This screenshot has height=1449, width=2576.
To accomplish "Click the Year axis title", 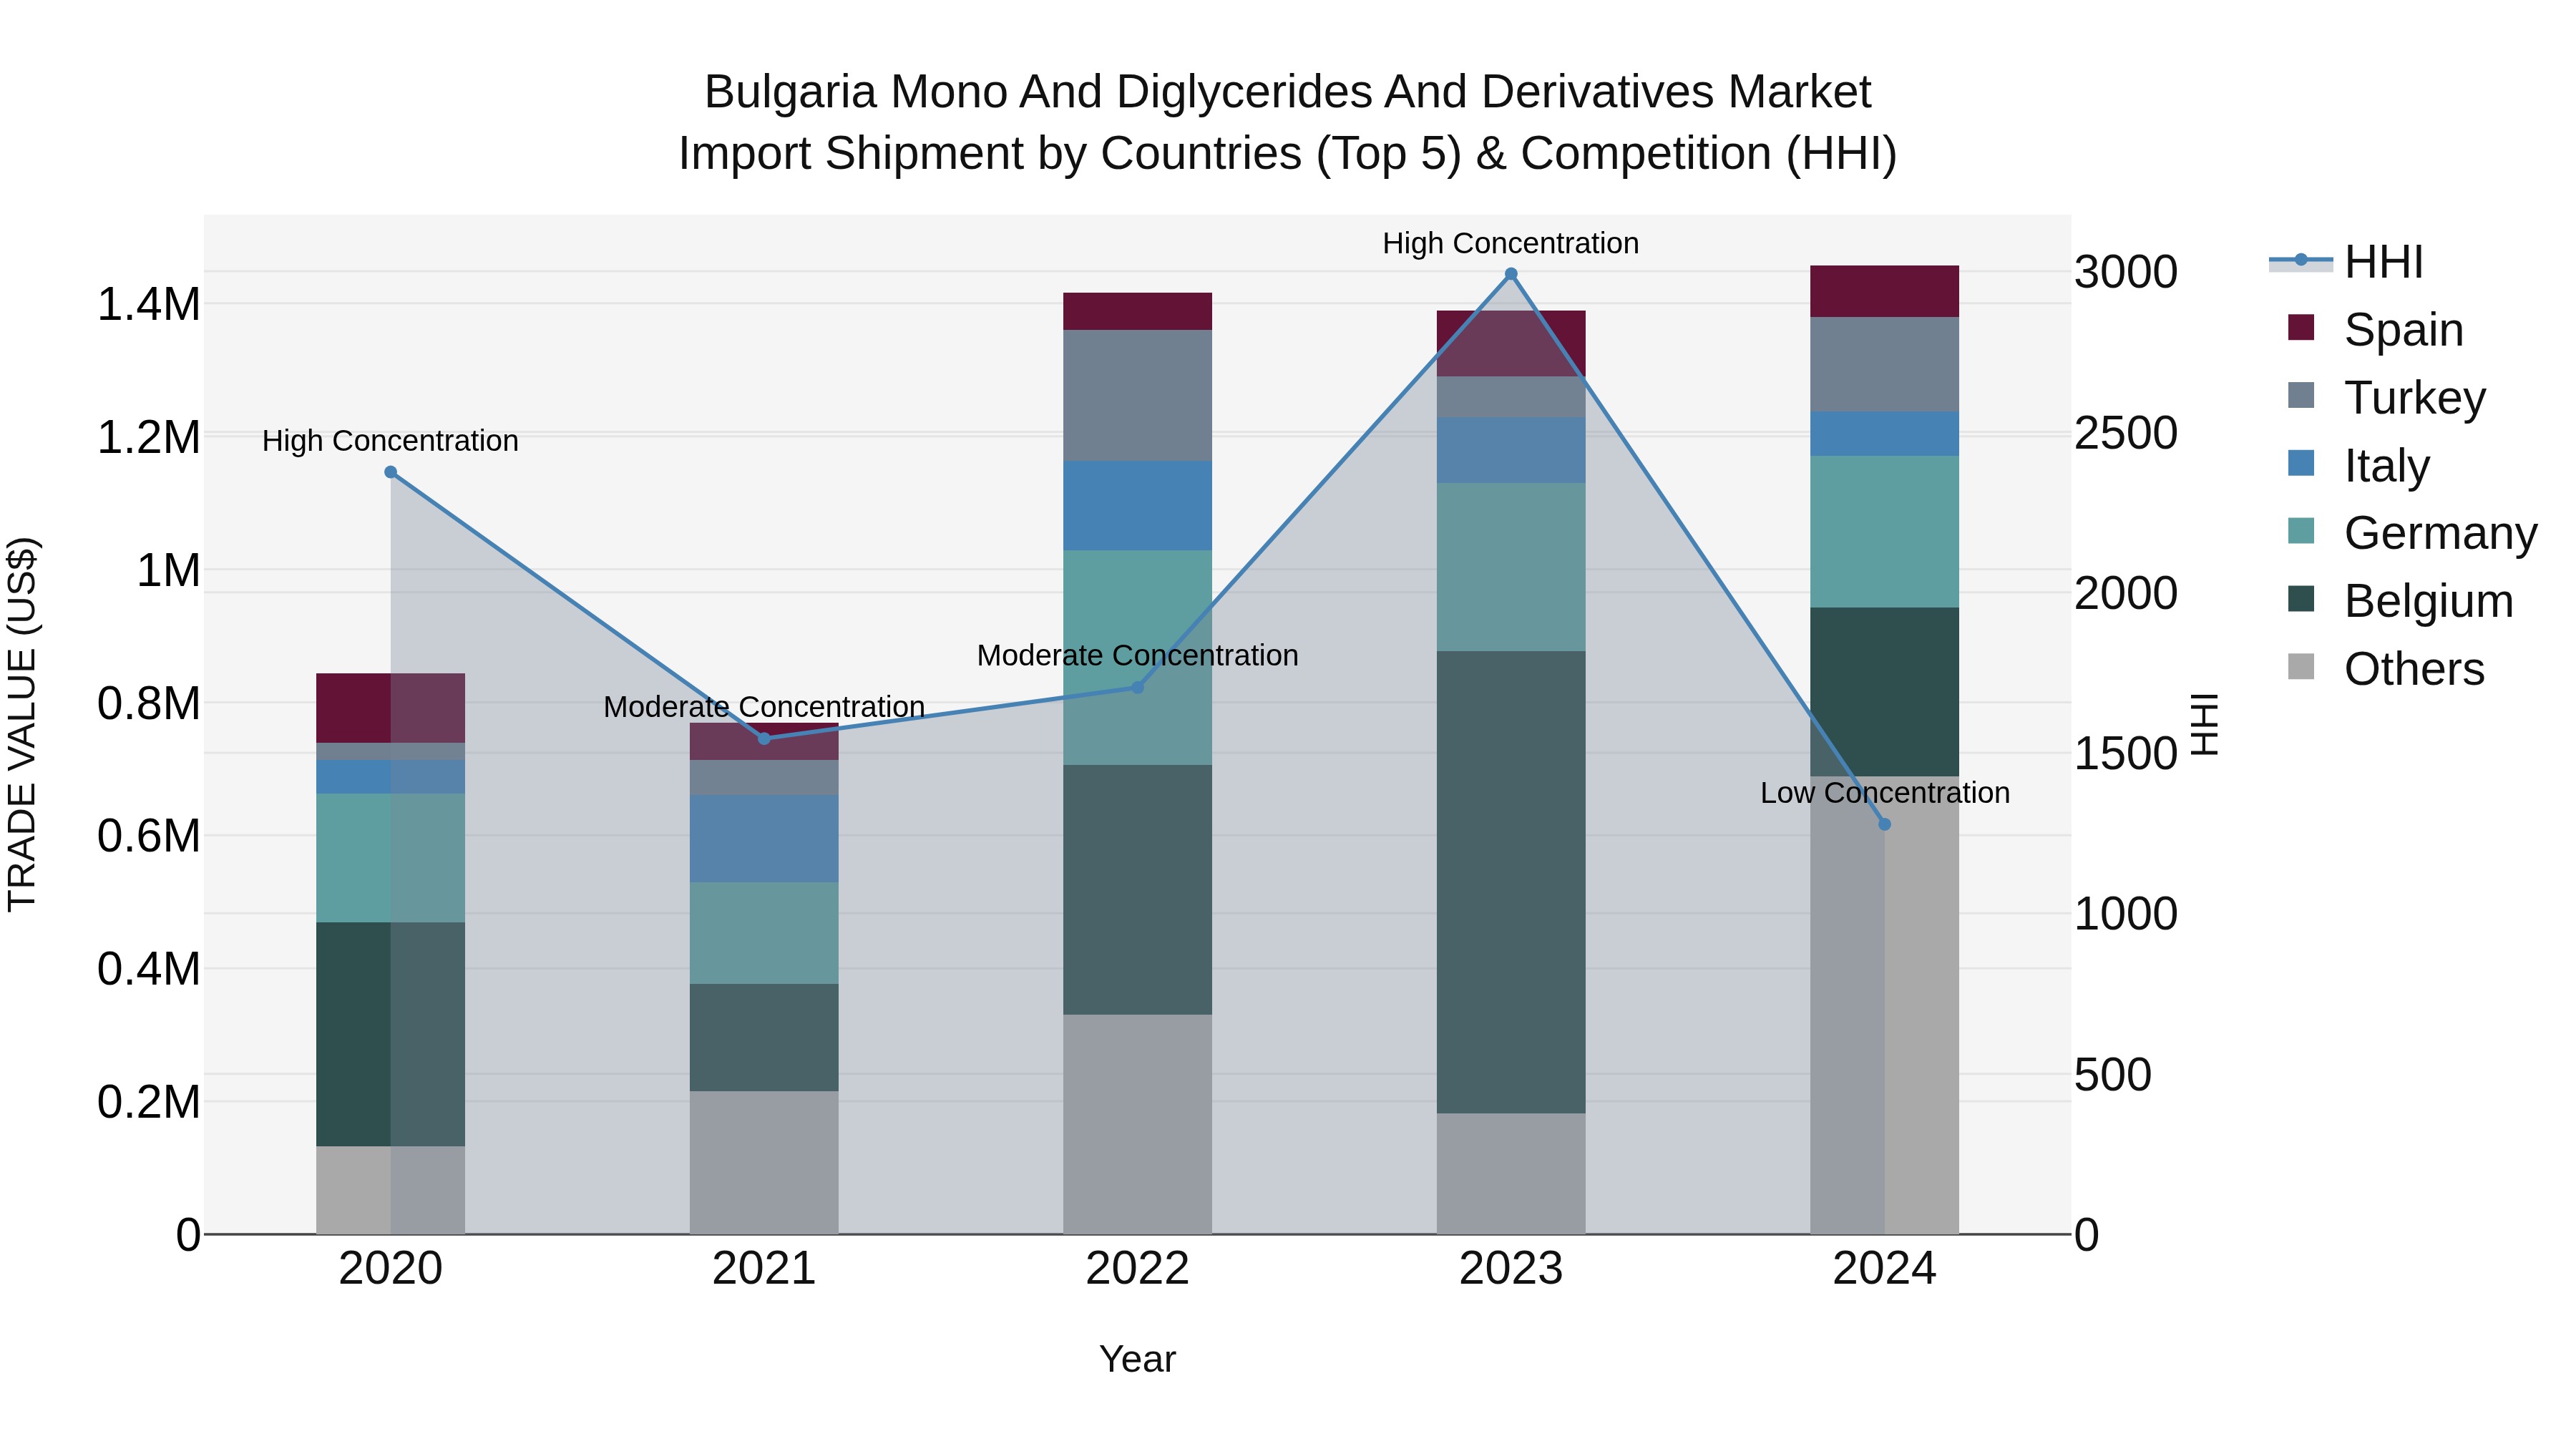I will coord(1137,1360).
